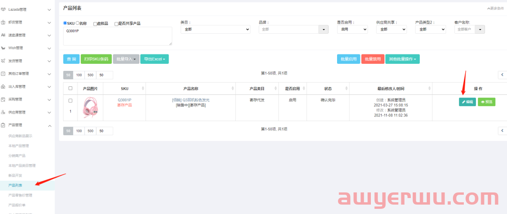The width and height of the screenshot is (507, 214).
Task: Click the 发货管理 airplane icon
Action: pyautogui.click(x=4, y=61)
